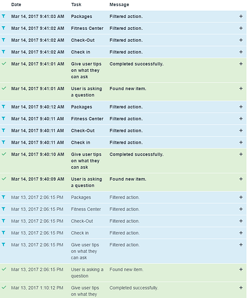Click the checkmark icon for the 9:40:09 AM question row

click(4, 179)
